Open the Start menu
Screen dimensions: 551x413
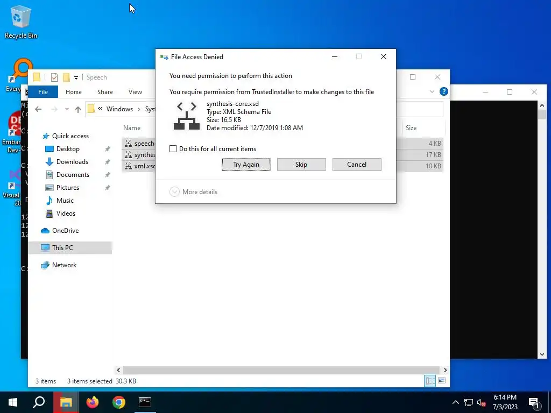coord(13,402)
